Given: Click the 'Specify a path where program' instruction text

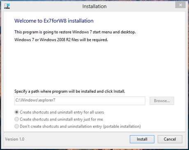Looking at the screenshot, I should tap(70, 91).
